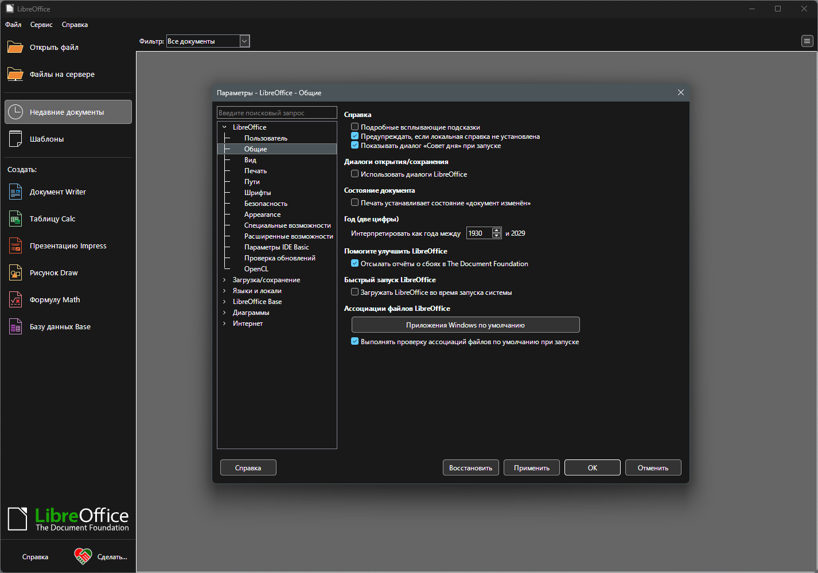Viewport: 818px width, 573px height.
Task: Open the hamburger actions menu icon
Action: (807, 41)
